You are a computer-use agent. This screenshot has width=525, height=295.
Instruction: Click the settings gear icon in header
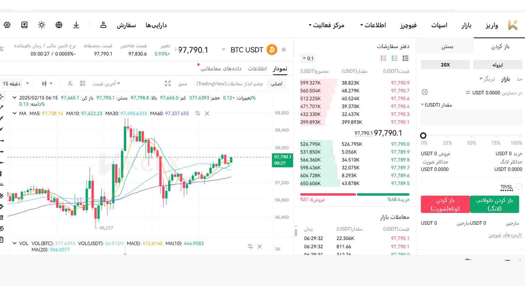click(x=7, y=25)
